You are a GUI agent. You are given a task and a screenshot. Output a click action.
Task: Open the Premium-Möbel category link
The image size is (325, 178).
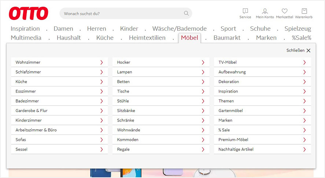coord(262,140)
